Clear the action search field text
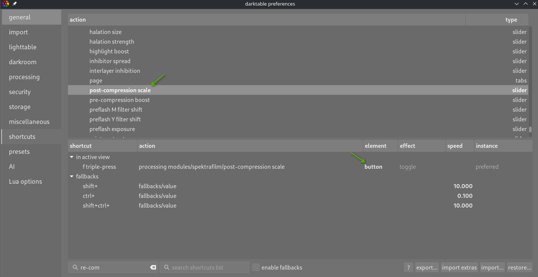The height and width of the screenshot is (277, 538). (x=153, y=267)
